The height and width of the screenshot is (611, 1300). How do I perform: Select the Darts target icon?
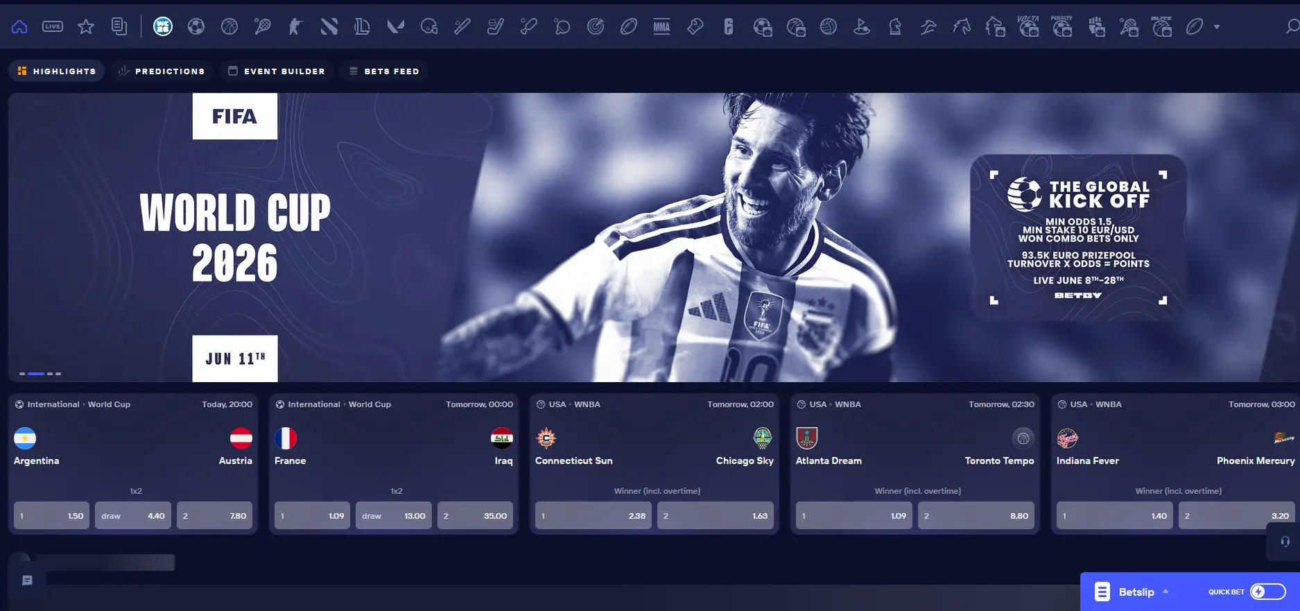pyautogui.click(x=596, y=27)
